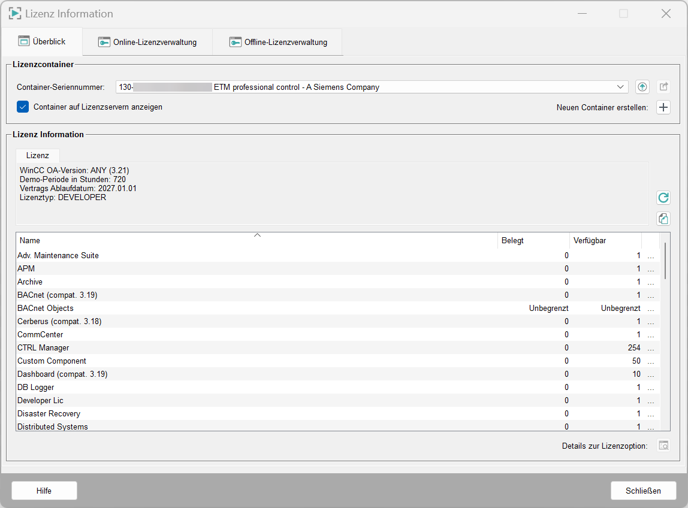Copy the license information with the copy icon

[x=663, y=219]
